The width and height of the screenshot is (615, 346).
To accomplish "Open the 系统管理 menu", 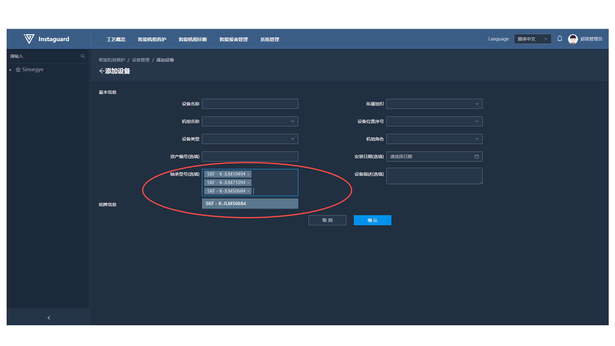I will coord(270,39).
